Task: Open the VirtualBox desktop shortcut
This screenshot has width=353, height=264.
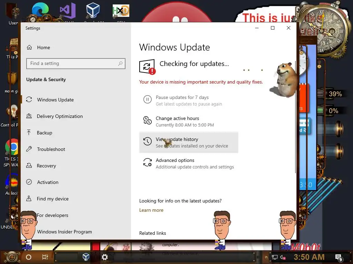Action: click(93, 10)
